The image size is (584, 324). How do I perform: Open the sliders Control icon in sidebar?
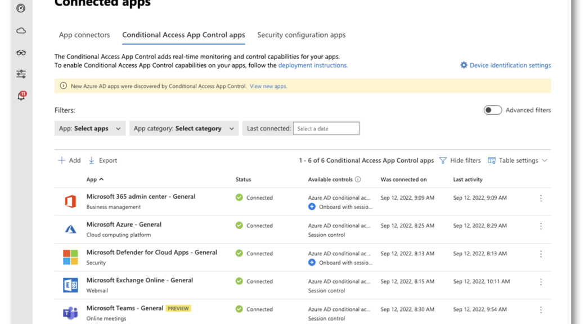[21, 74]
